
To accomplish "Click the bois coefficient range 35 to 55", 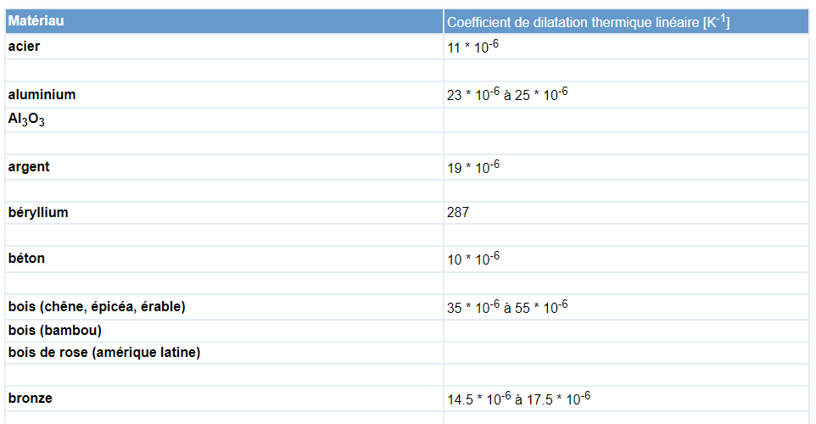I will pos(506,307).
